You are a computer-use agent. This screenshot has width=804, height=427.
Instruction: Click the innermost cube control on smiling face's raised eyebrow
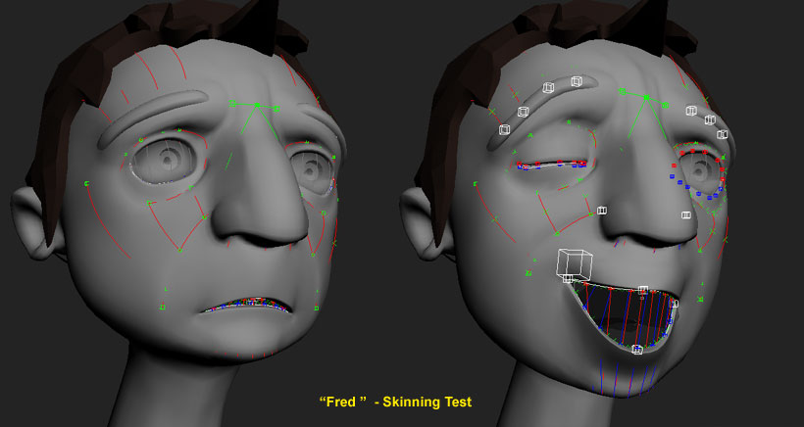pos(576,81)
